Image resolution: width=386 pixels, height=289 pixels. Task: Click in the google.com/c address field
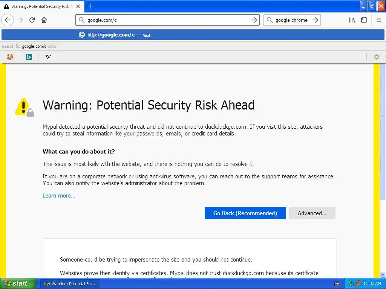tap(167, 20)
